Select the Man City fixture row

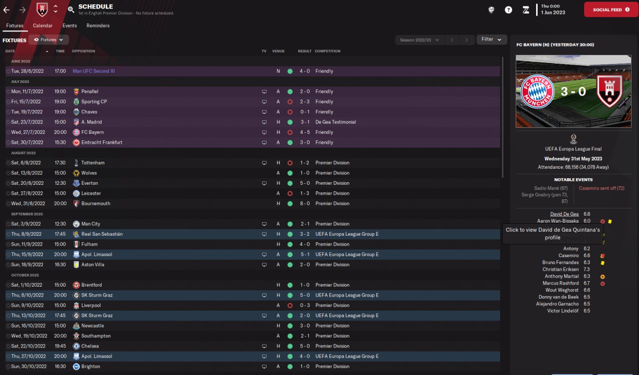200,224
